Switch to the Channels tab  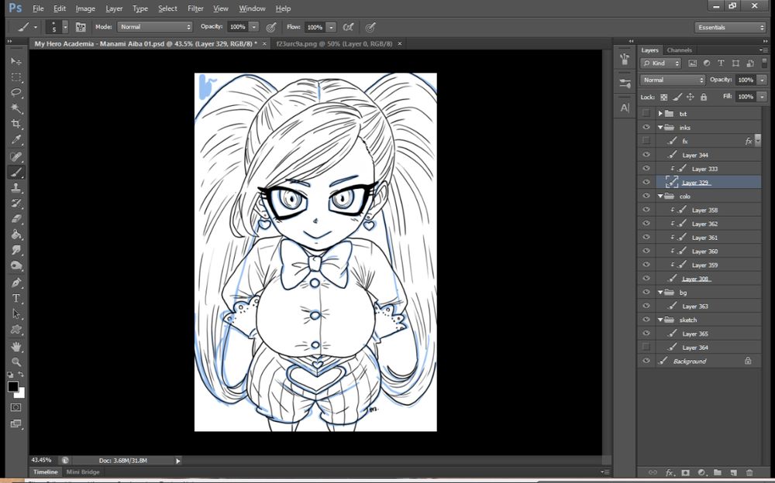click(x=679, y=50)
